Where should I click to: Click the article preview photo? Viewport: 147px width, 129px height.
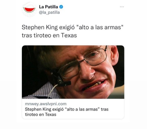73,72
